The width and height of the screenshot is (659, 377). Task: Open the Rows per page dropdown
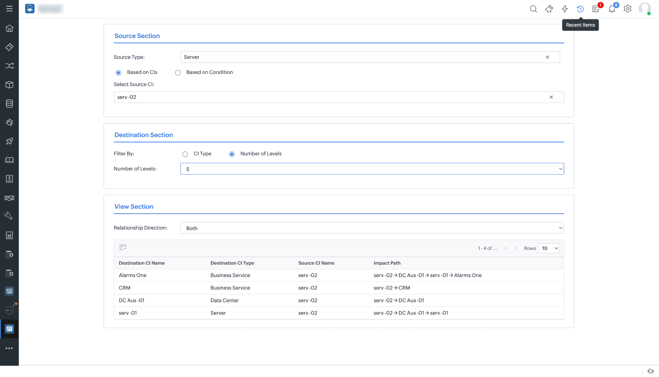point(549,248)
